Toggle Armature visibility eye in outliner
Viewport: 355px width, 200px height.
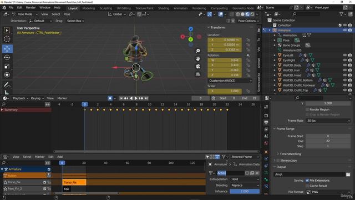(x=345, y=30)
